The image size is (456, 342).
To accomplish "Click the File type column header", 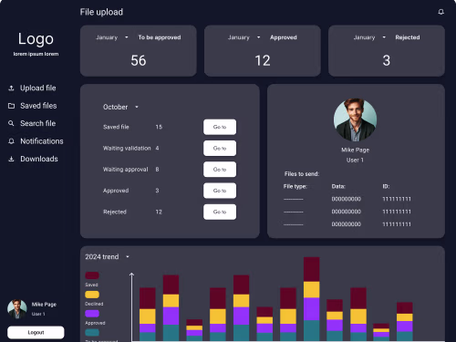I will point(295,186).
